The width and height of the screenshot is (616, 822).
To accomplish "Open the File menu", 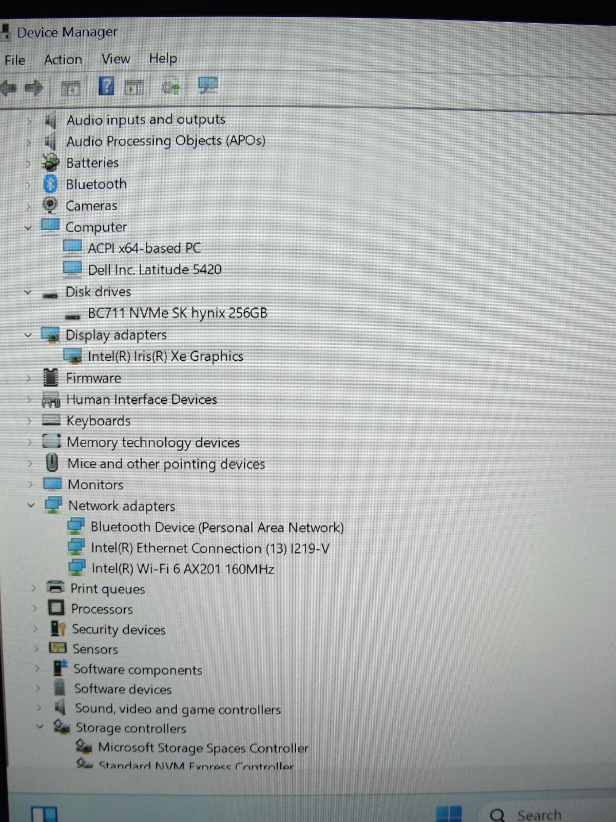I will [x=15, y=61].
